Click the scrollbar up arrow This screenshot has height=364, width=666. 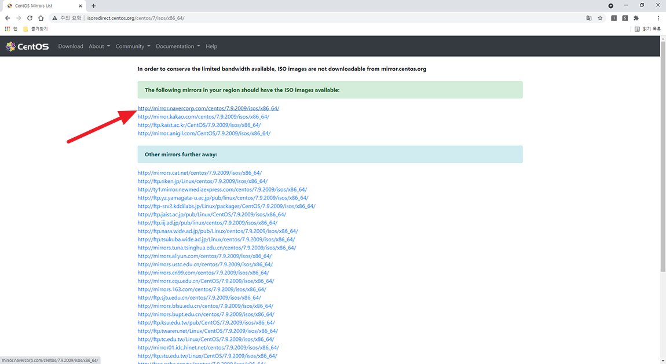coord(663,39)
